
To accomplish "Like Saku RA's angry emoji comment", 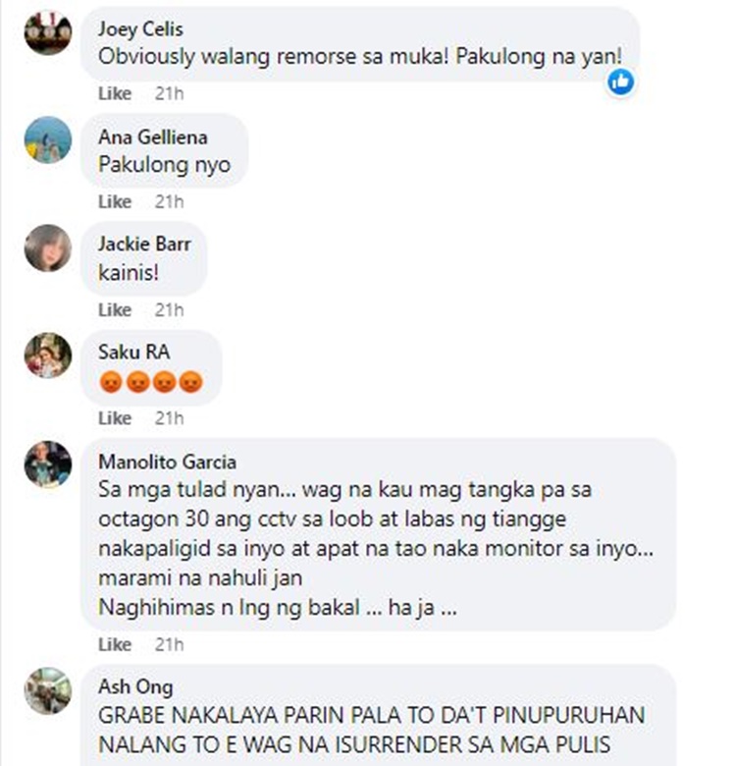I will (115, 418).
